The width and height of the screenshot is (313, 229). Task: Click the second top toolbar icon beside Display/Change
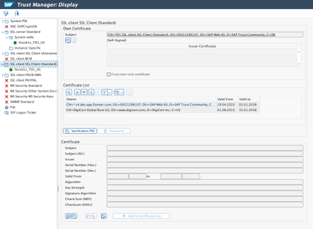pos(17,14)
